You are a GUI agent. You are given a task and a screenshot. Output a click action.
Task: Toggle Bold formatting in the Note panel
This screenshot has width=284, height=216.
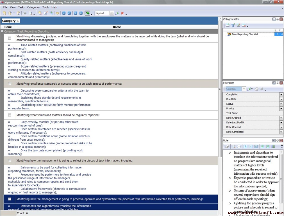pyautogui.click(x=245, y=147)
